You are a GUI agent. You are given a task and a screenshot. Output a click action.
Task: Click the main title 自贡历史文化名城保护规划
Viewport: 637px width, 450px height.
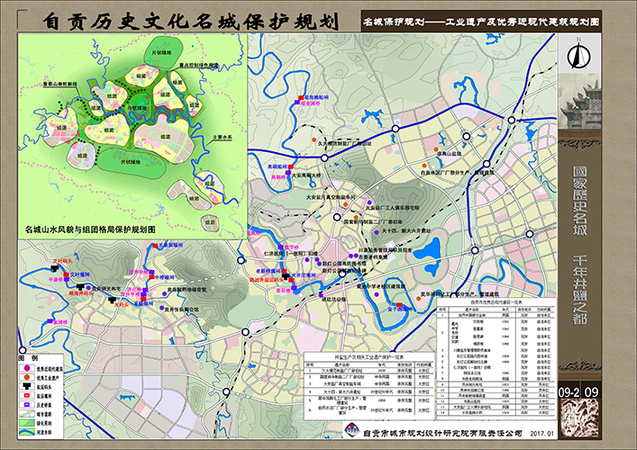190,22
